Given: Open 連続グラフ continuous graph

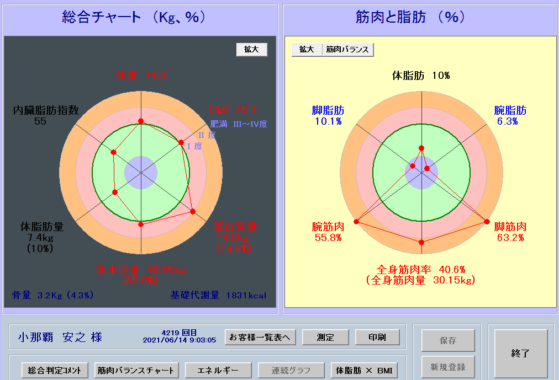Looking at the screenshot, I should [291, 371].
